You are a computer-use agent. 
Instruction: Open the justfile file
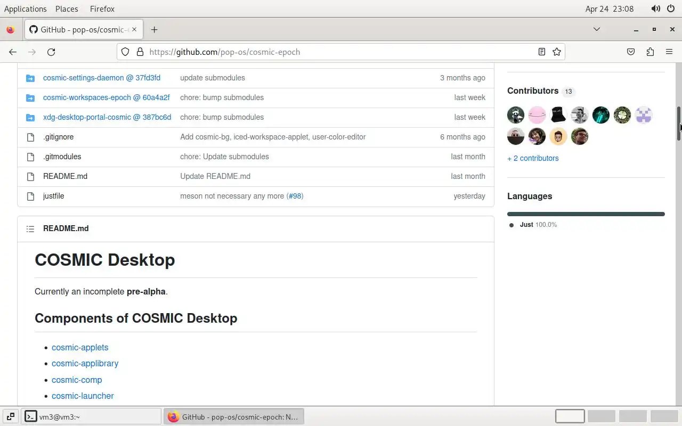[x=53, y=196]
